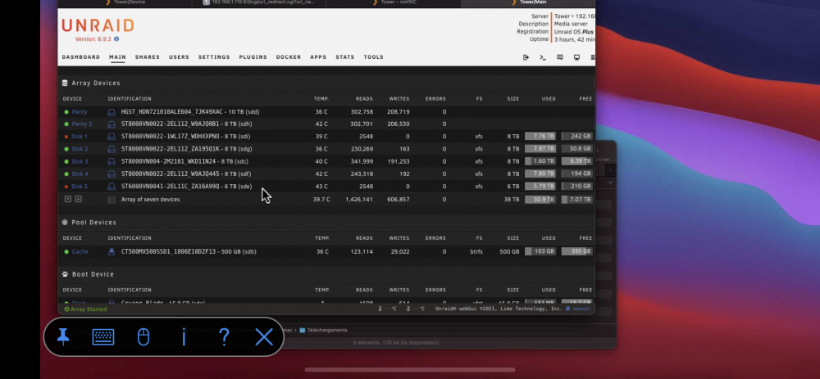Click the logout icon in Unraid header

(526, 57)
